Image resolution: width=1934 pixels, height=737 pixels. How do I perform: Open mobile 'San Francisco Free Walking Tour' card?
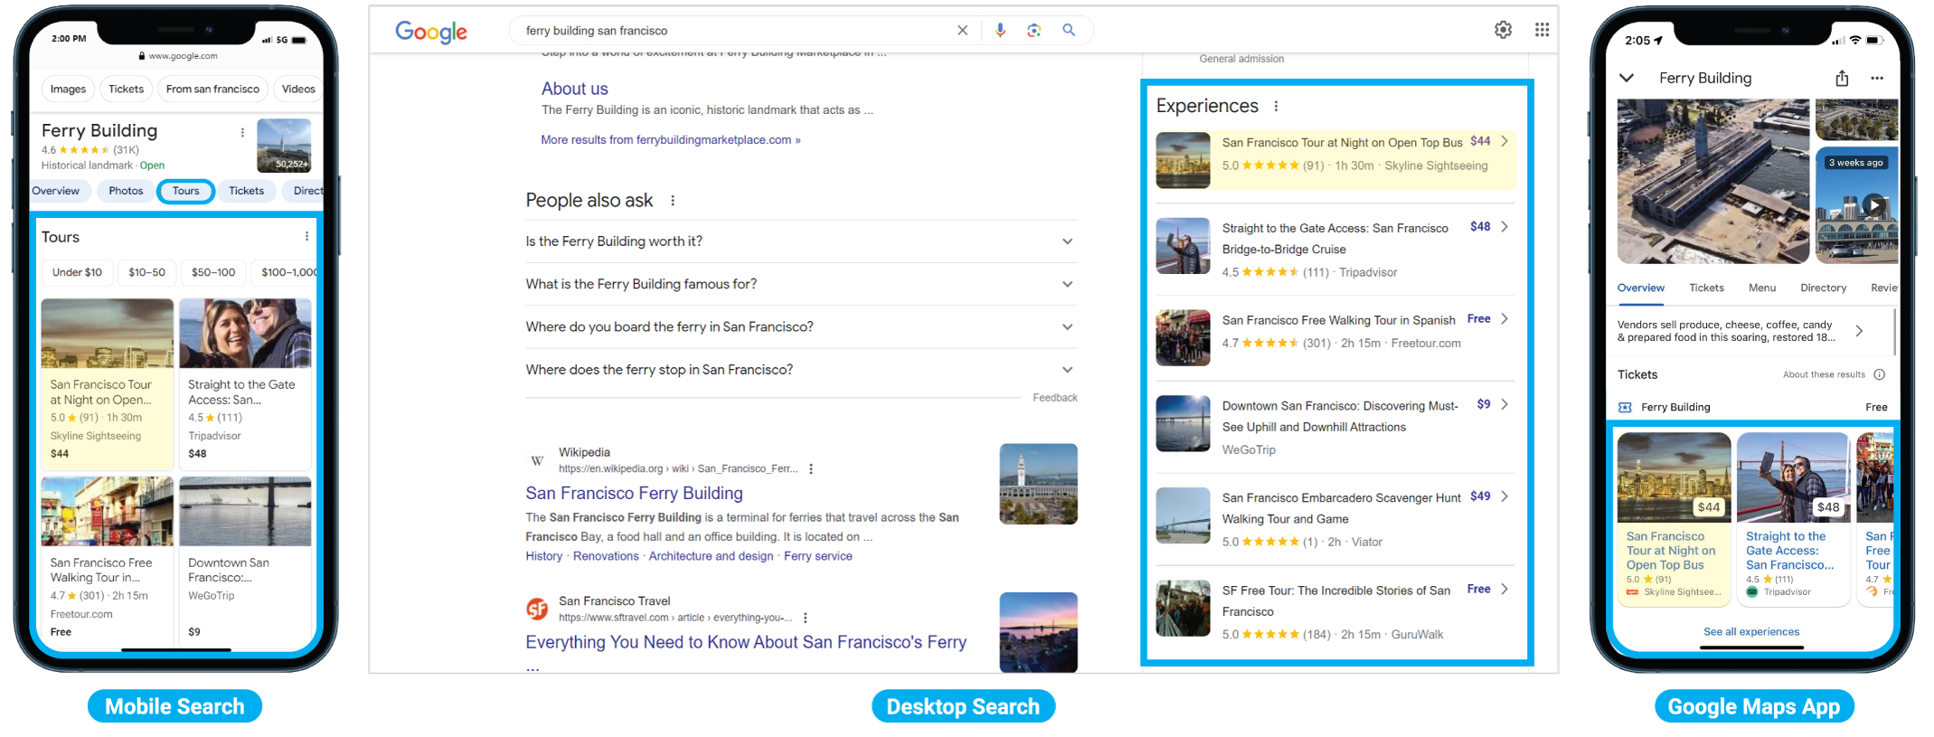point(108,561)
